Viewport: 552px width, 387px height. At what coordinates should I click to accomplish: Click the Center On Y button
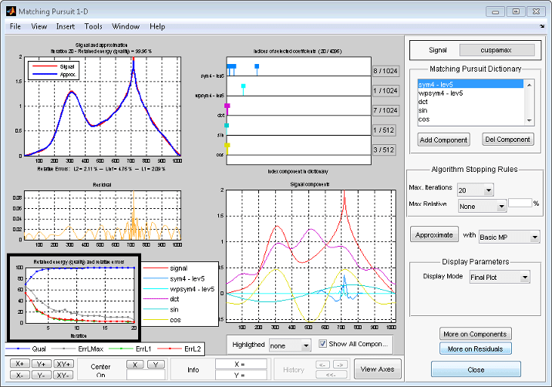(x=156, y=364)
